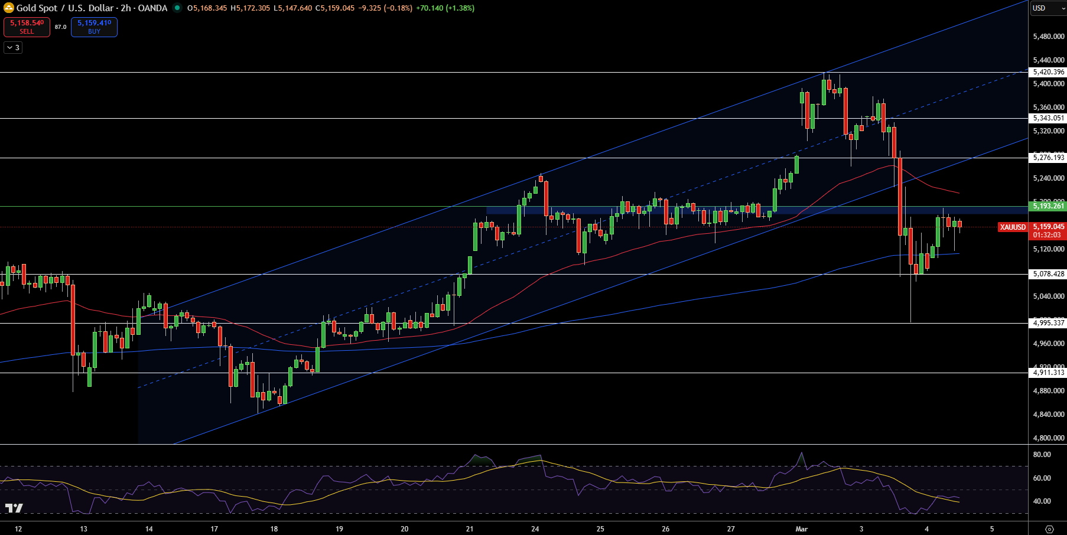The width and height of the screenshot is (1067, 535).
Task: Click the 4,840.000 price axis tick
Action: tap(1049, 415)
